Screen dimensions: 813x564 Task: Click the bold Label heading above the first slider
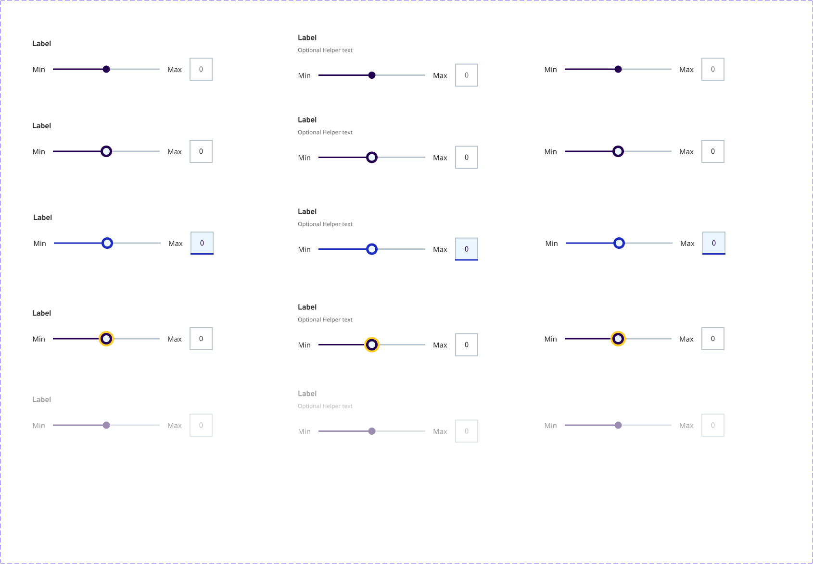[41, 43]
